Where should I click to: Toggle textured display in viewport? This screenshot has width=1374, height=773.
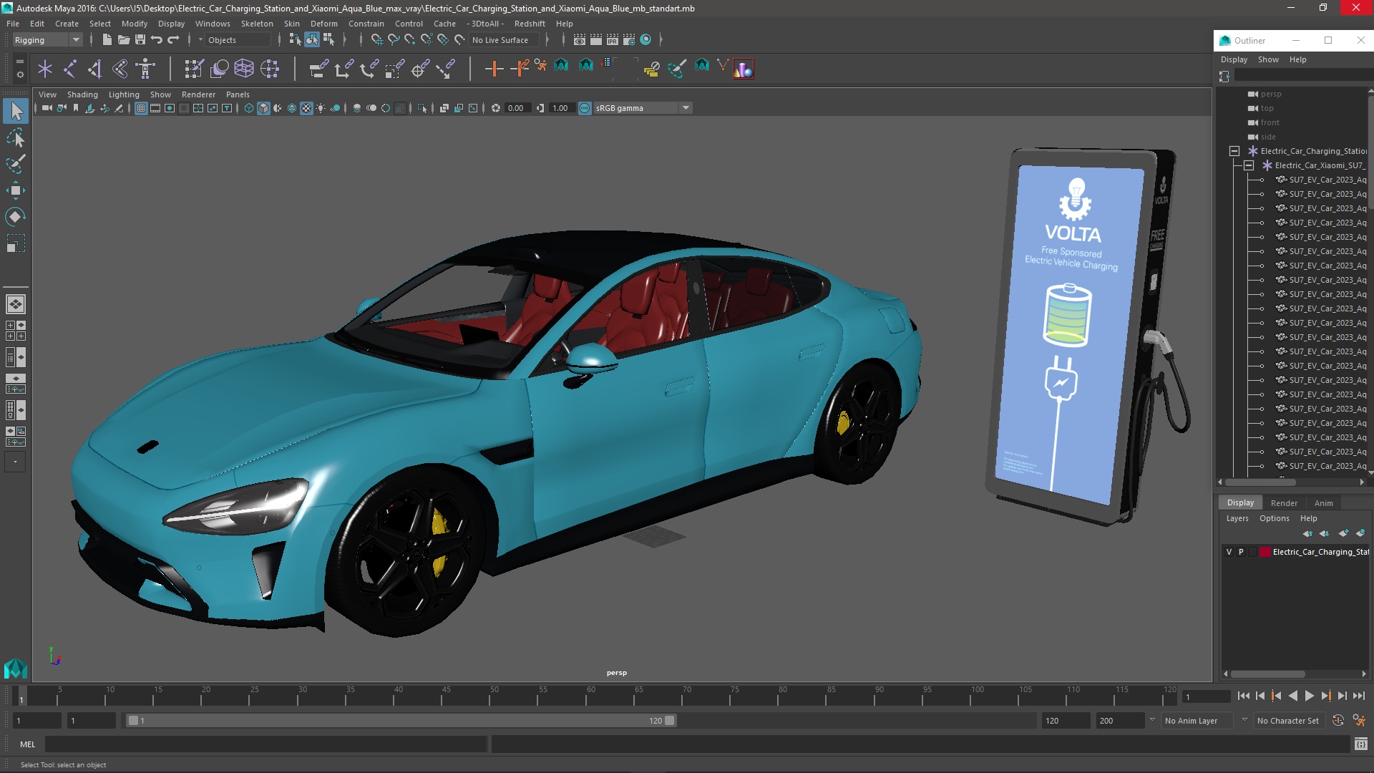click(306, 108)
